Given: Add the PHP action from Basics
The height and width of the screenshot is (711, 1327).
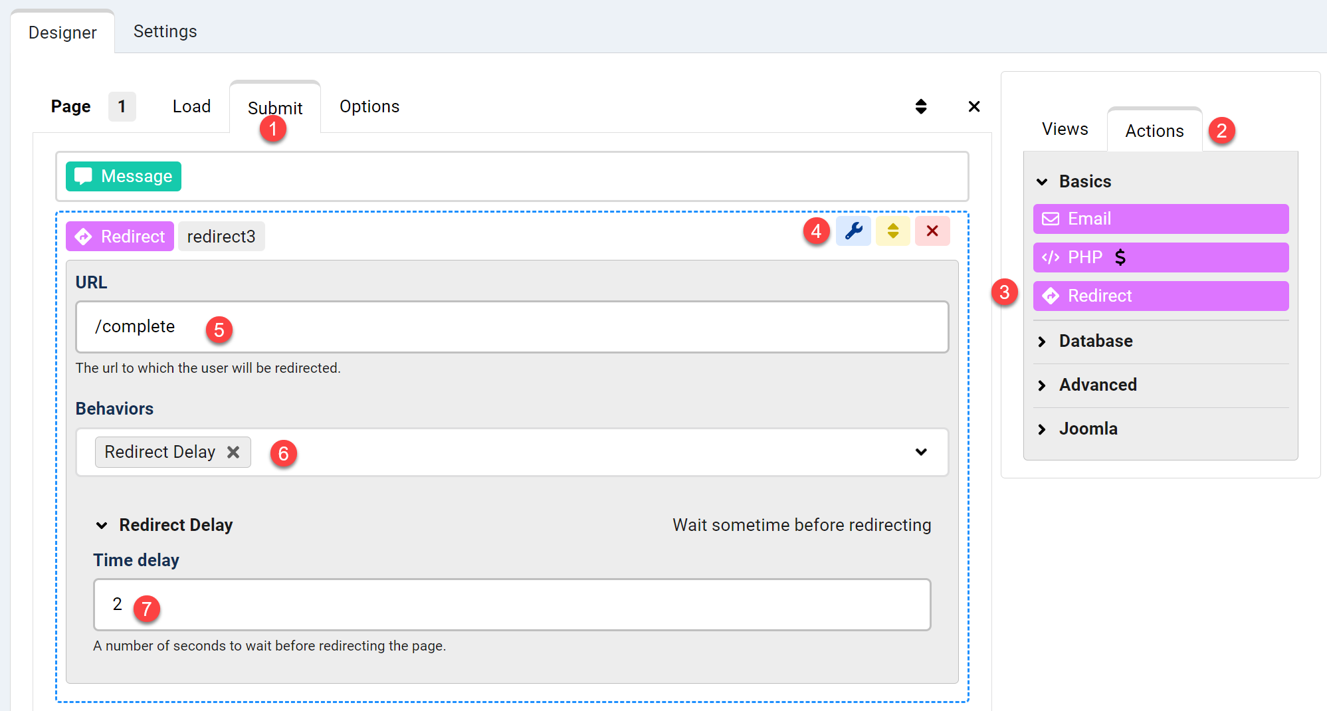Looking at the screenshot, I should click(1160, 257).
